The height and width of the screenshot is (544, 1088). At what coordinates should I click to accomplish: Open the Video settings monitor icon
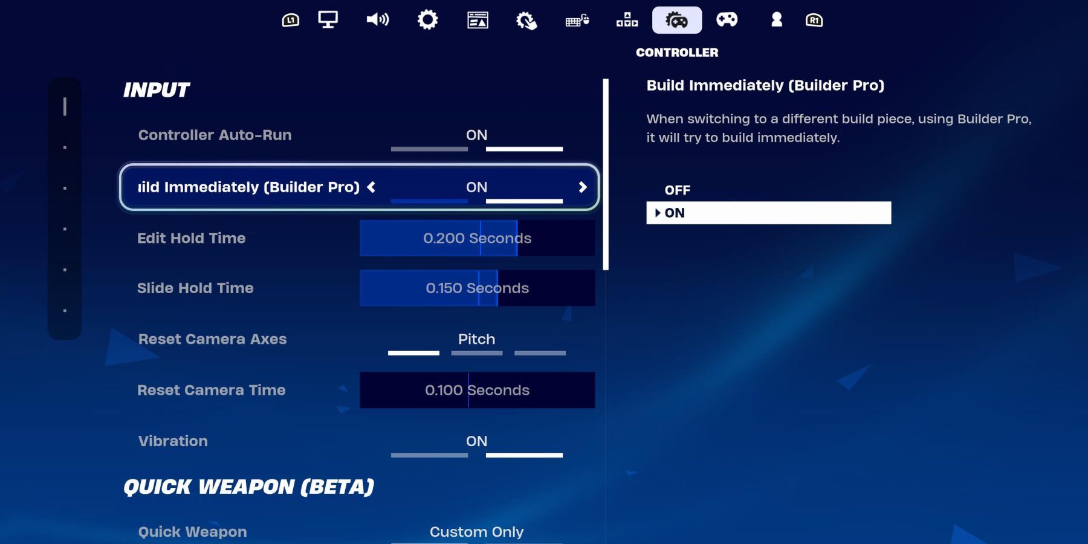[x=328, y=20]
